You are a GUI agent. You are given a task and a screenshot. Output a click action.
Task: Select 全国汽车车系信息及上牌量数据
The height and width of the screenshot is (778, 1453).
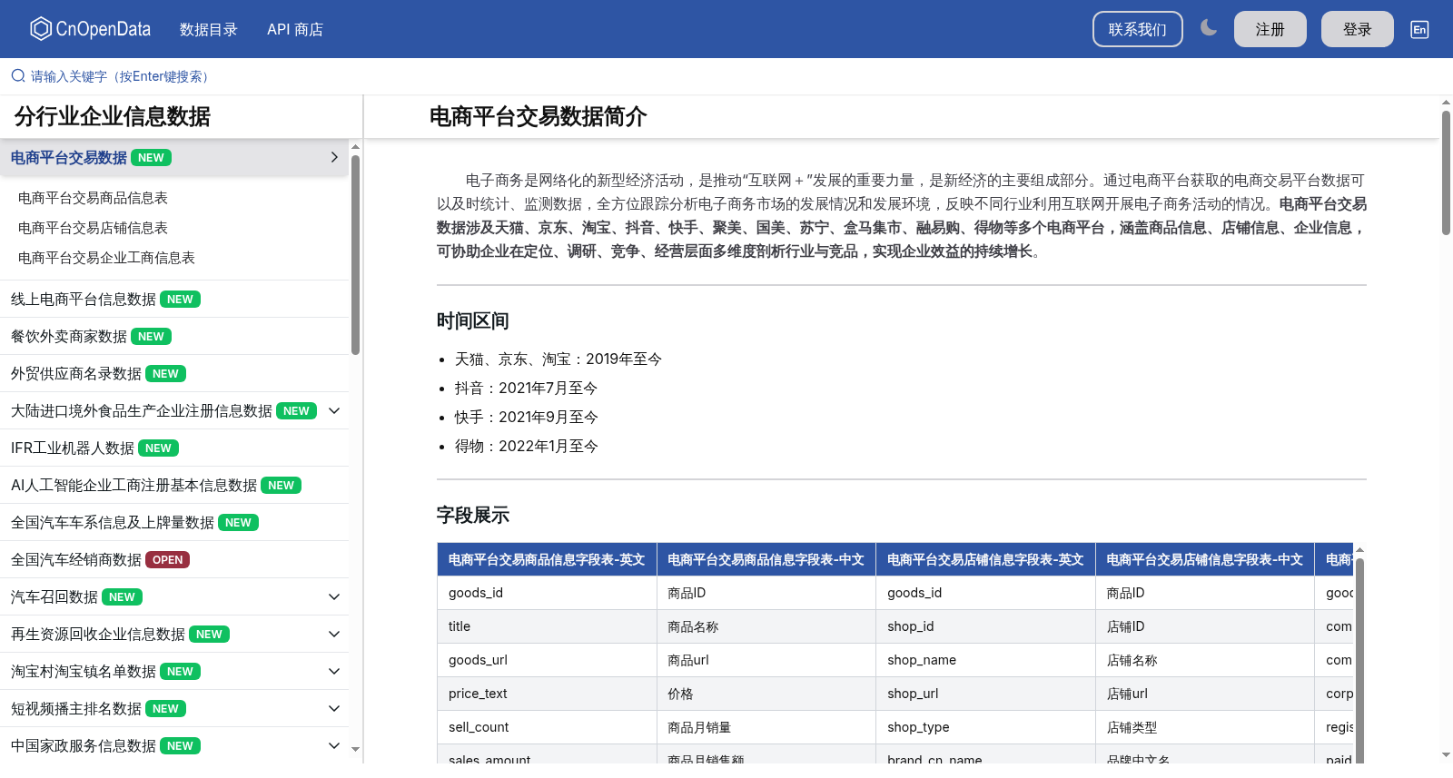[x=174, y=522]
